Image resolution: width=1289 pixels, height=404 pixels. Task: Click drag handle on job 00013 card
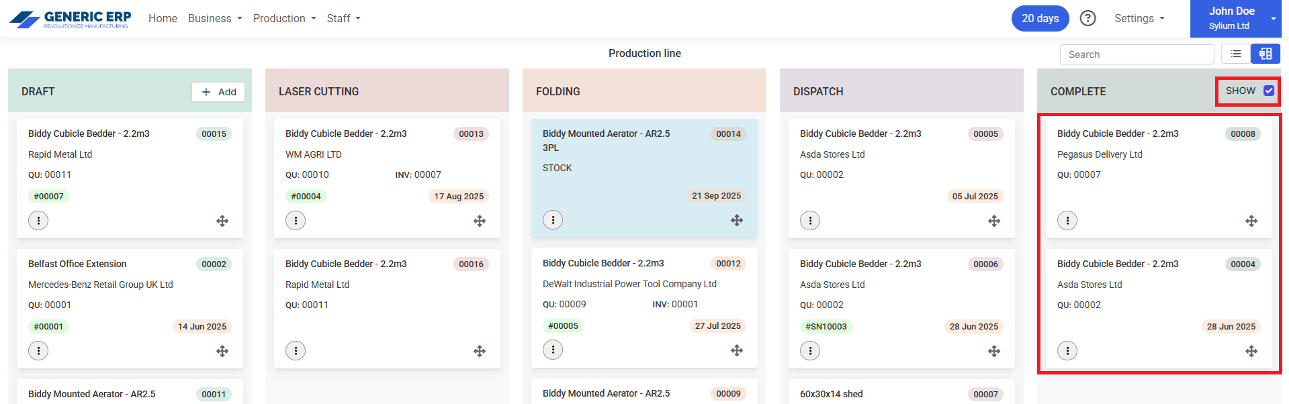coord(480,221)
